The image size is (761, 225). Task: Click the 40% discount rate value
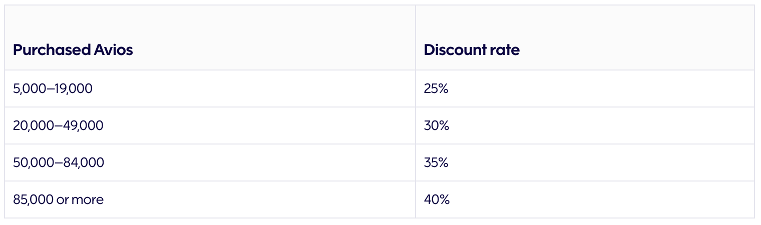tap(437, 200)
